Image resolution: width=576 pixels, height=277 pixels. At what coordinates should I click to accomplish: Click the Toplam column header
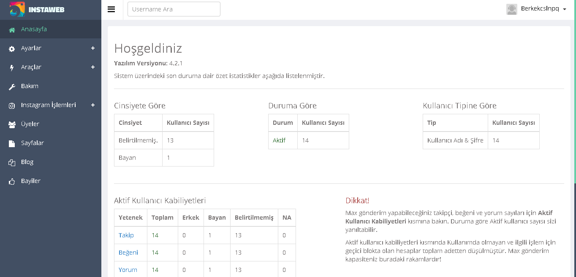pos(163,218)
